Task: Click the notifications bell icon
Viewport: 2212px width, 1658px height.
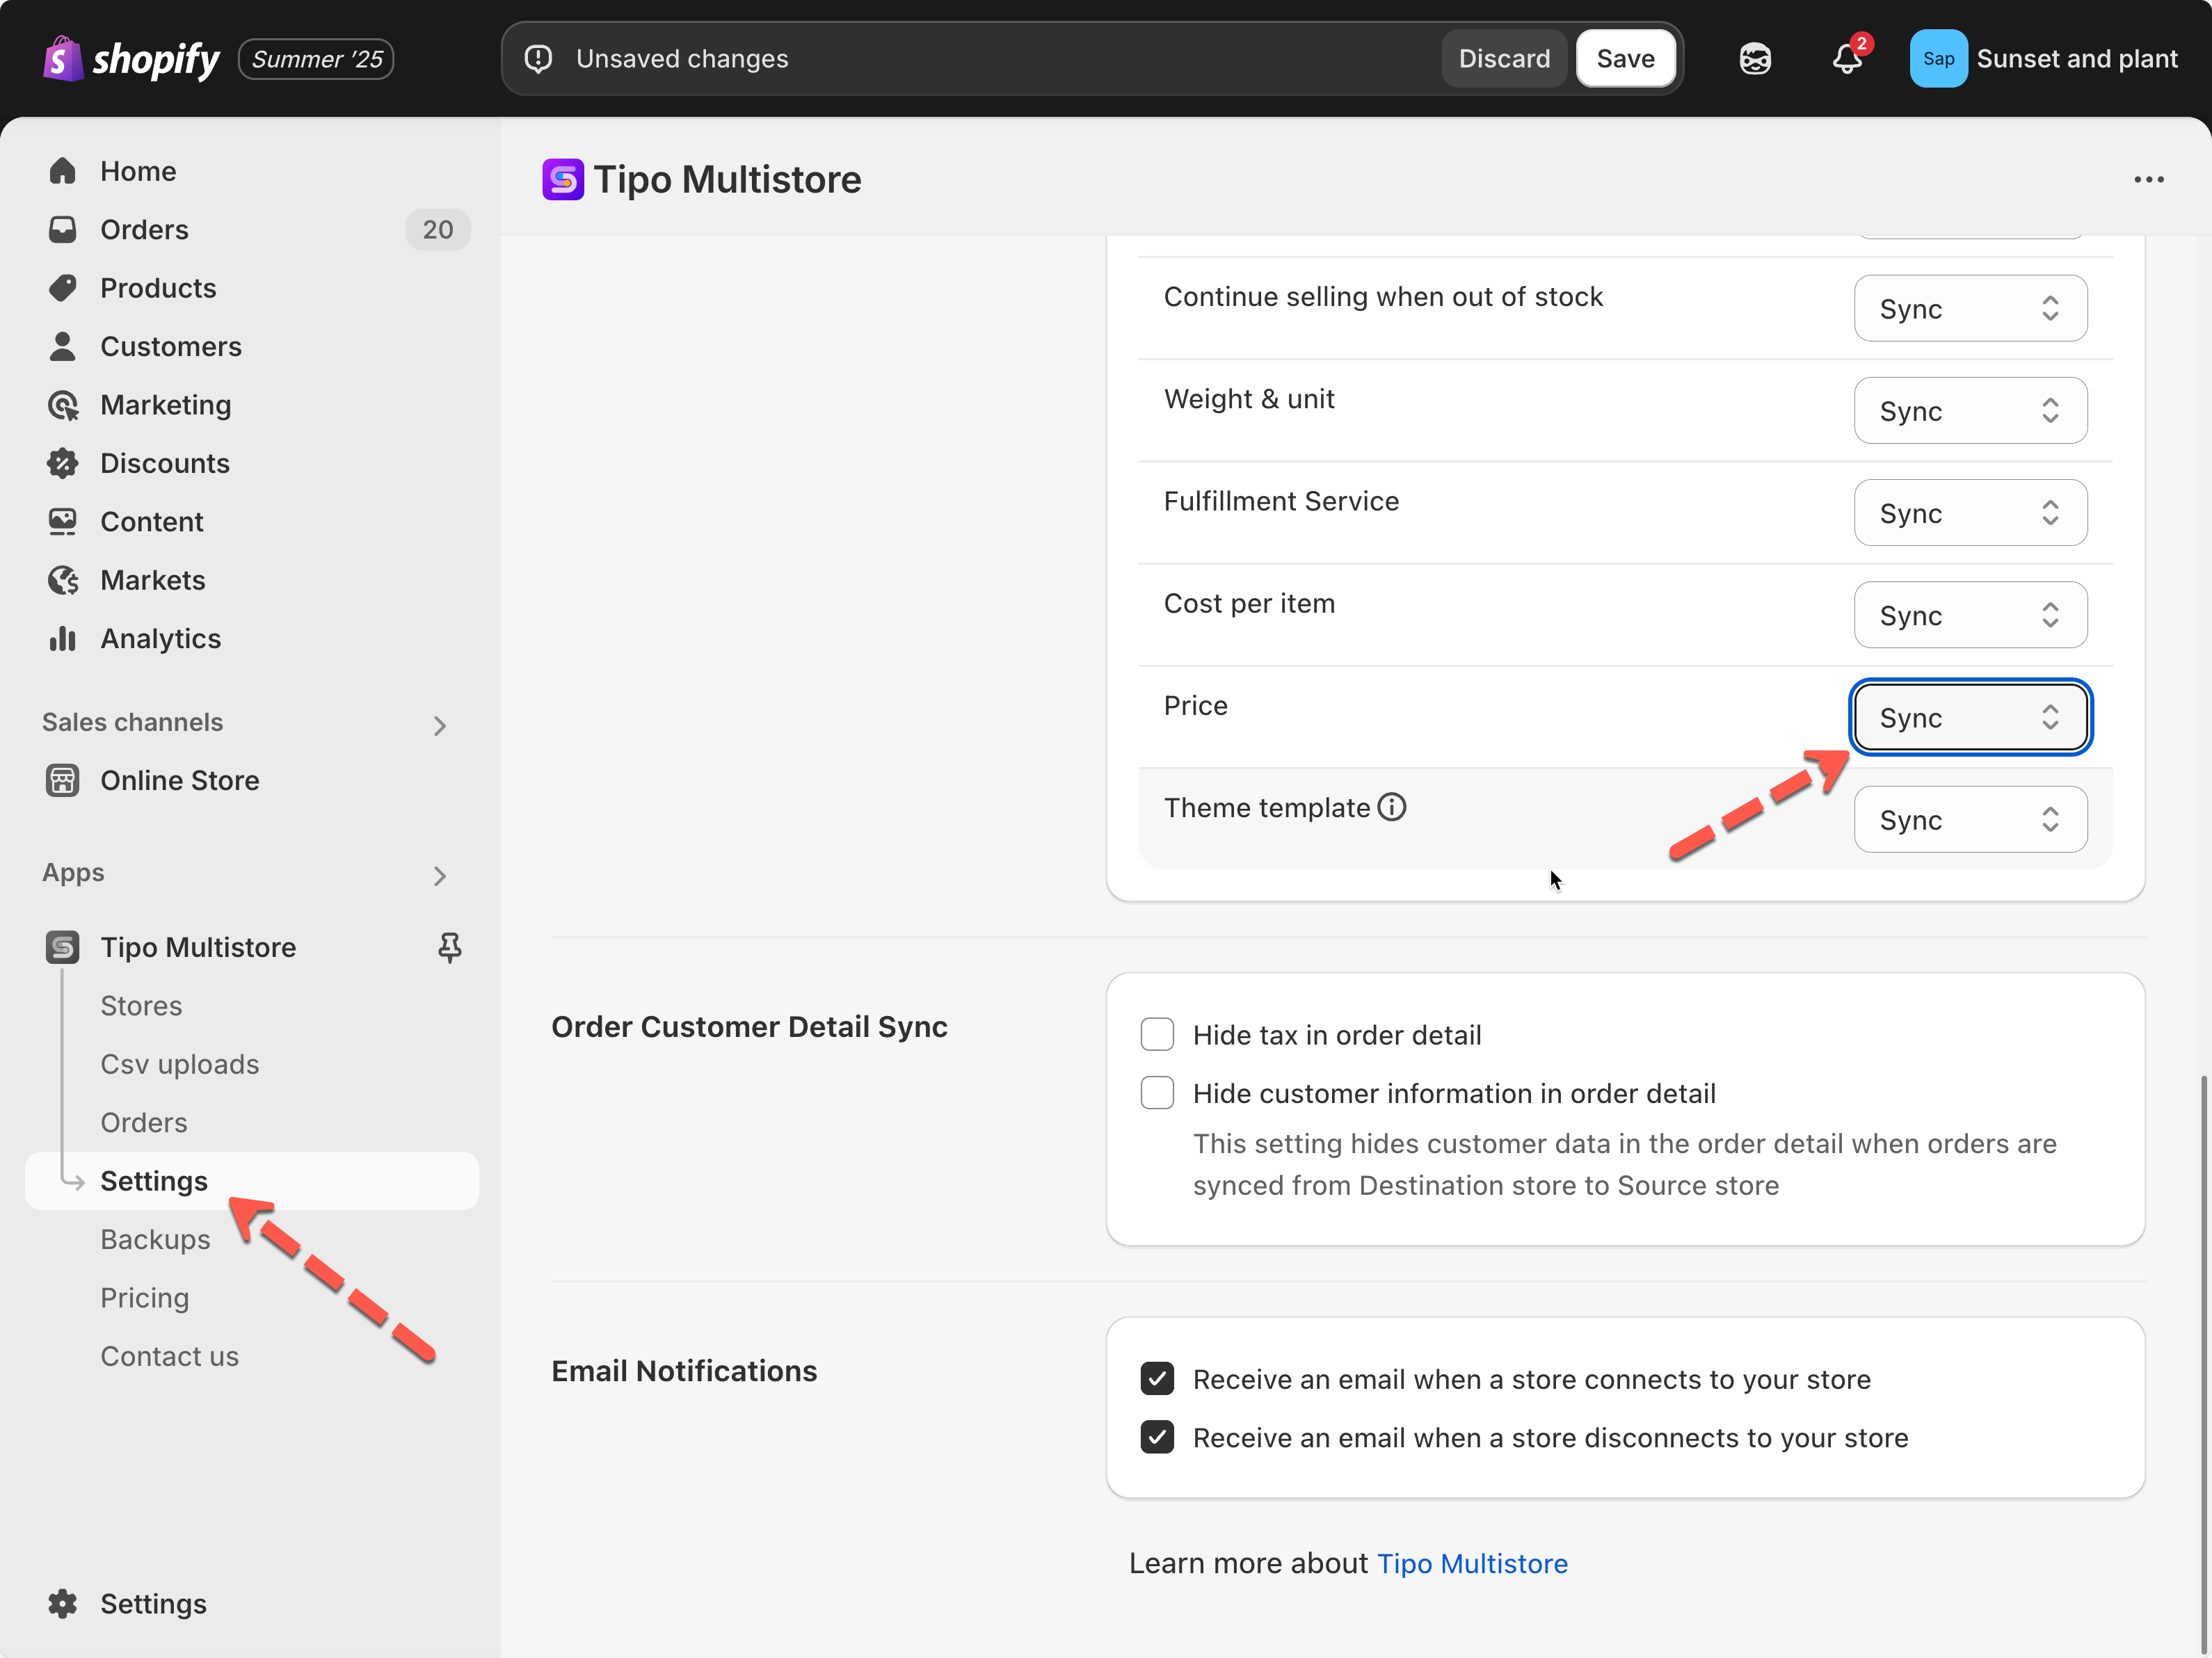Action: (1846, 59)
